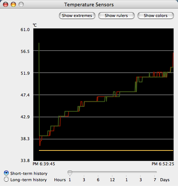Click the time range slider thumb
This screenshot has width=178, height=186.
click(x=70, y=173)
